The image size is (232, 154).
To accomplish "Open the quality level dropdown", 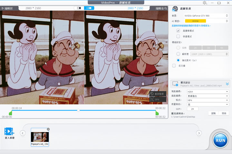I will click(x=208, y=104).
